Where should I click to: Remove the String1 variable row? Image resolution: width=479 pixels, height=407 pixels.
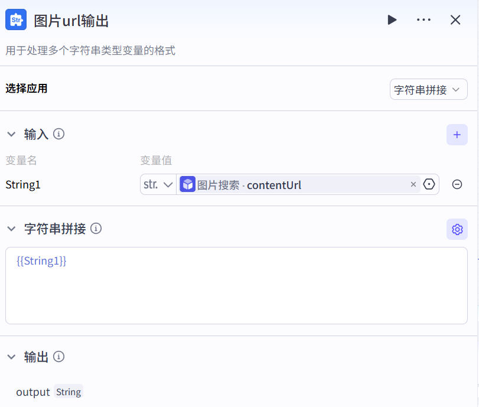457,185
